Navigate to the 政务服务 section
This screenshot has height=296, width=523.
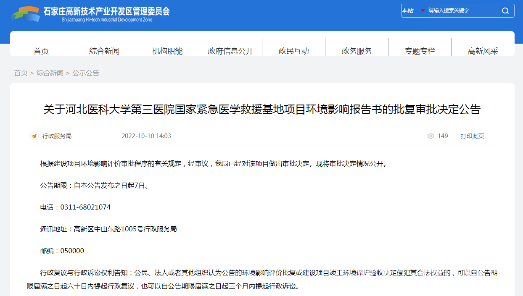357,51
